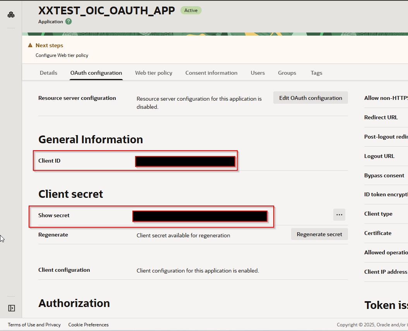Image resolution: width=408 pixels, height=331 pixels.
Task: Click the Next steps warning triangle icon
Action: [30, 45]
